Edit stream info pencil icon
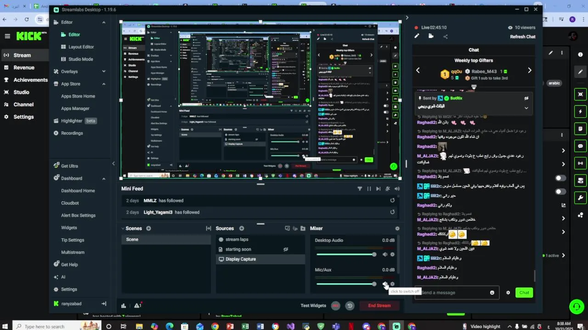Viewport: 588px width, 330px height. click(417, 36)
